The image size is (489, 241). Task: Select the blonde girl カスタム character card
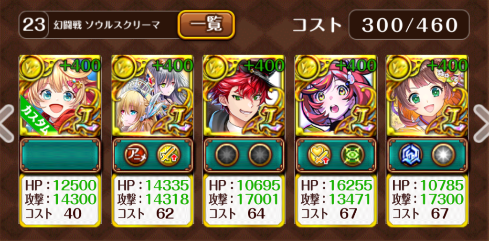click(60, 96)
